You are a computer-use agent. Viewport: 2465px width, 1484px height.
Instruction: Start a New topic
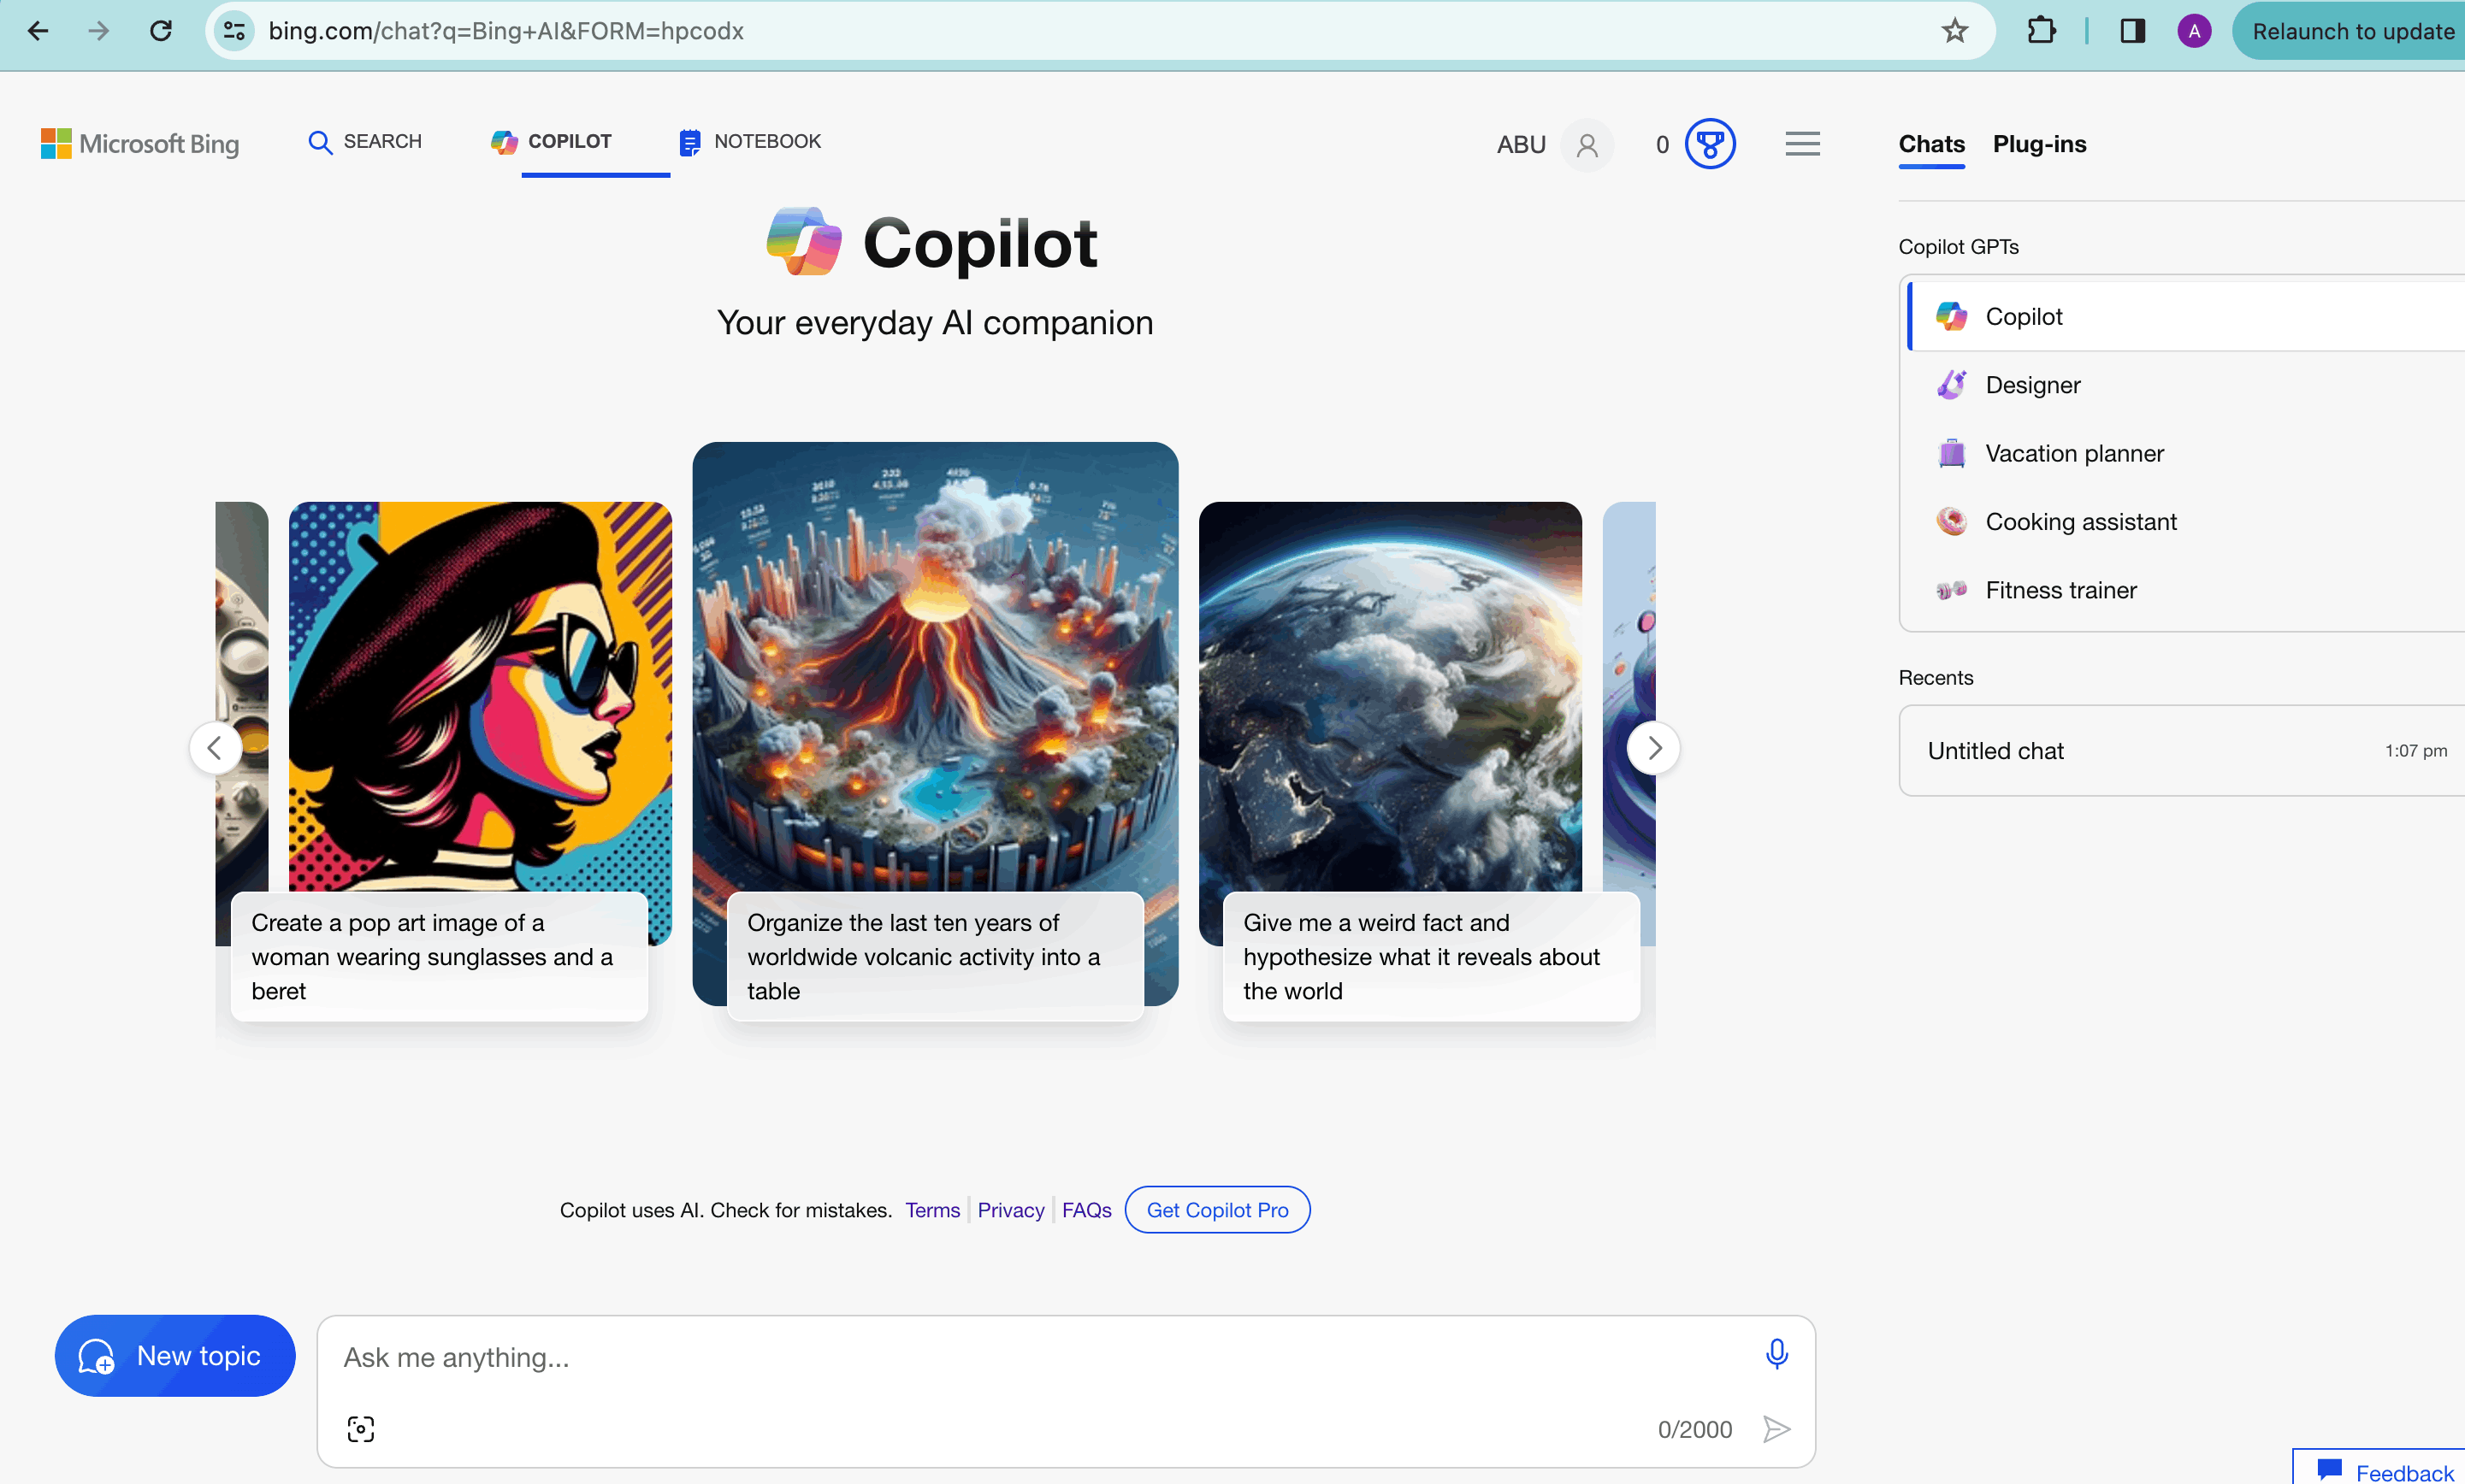click(x=174, y=1355)
